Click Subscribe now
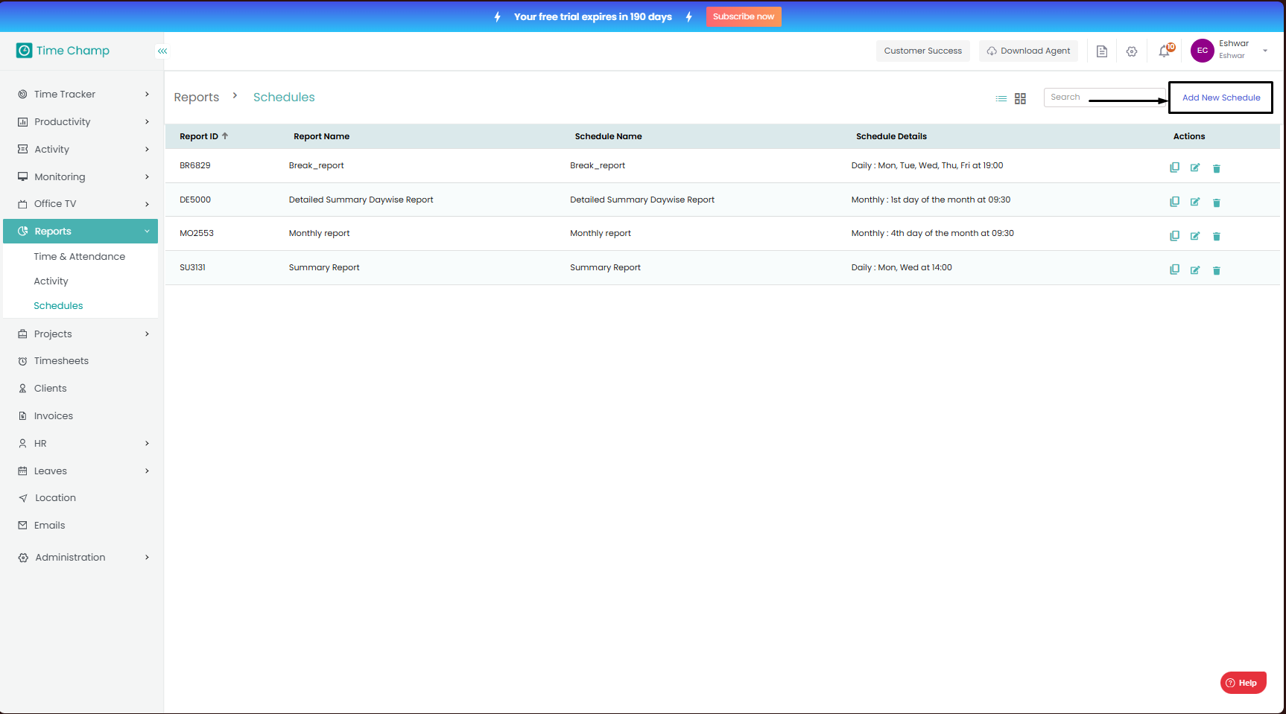 tap(744, 16)
